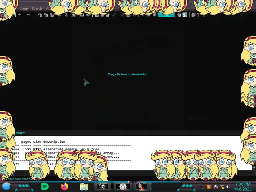The image size is (256, 192).
Task: Open the green Spotify-style taskbar icon
Action: tap(45, 186)
